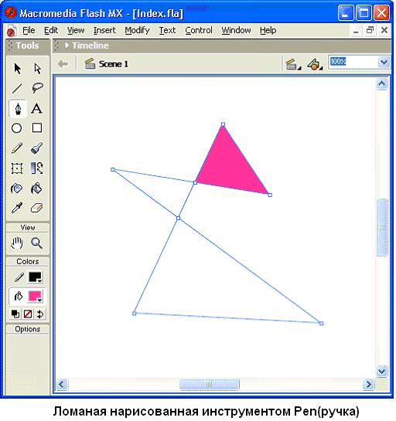This screenshot has width=396, height=421.
Task: Activate the Free Transform tool
Action: [17, 168]
